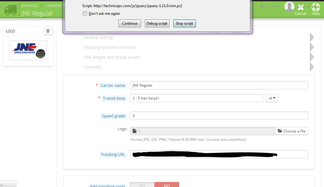Click the JNE logo thumbnail

pos(28,50)
